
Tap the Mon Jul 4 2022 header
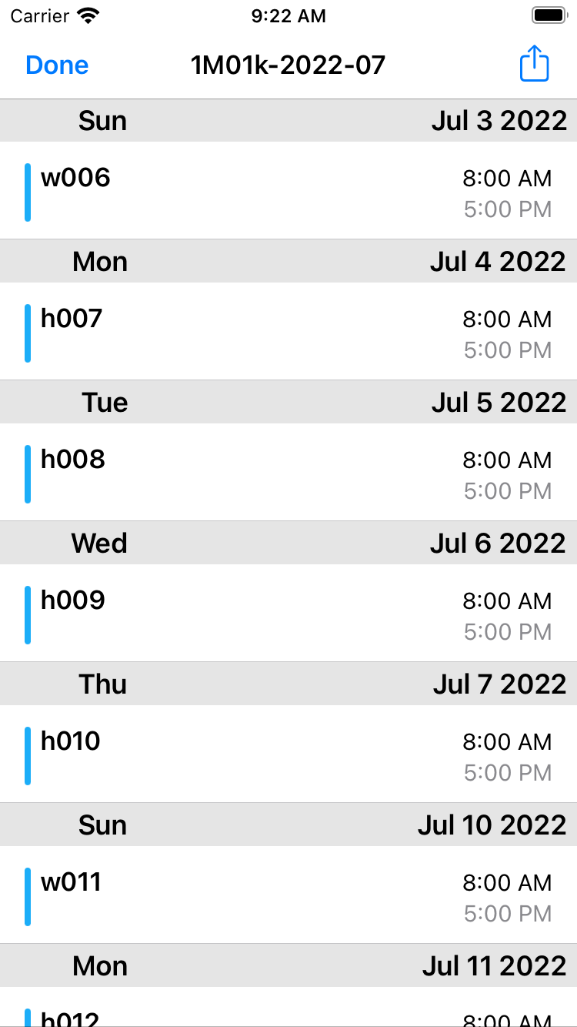[x=288, y=262]
